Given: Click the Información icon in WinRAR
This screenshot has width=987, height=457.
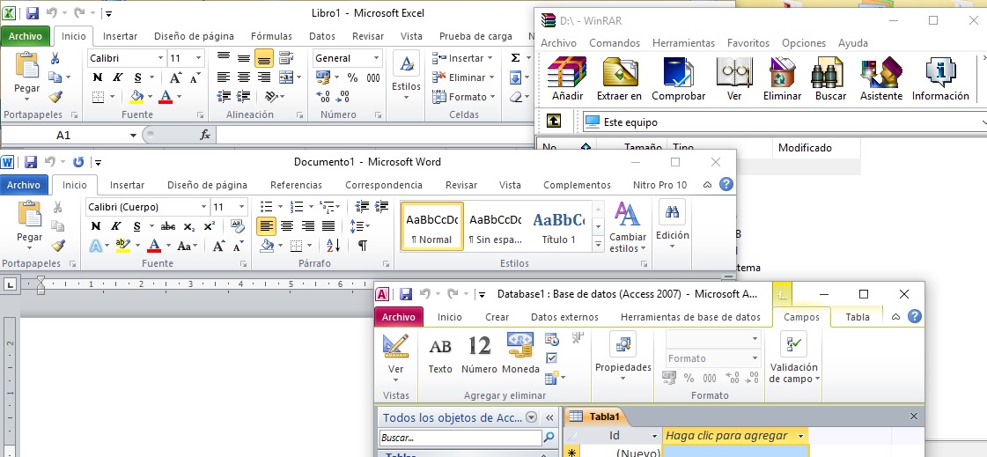Looking at the screenshot, I should [x=940, y=71].
